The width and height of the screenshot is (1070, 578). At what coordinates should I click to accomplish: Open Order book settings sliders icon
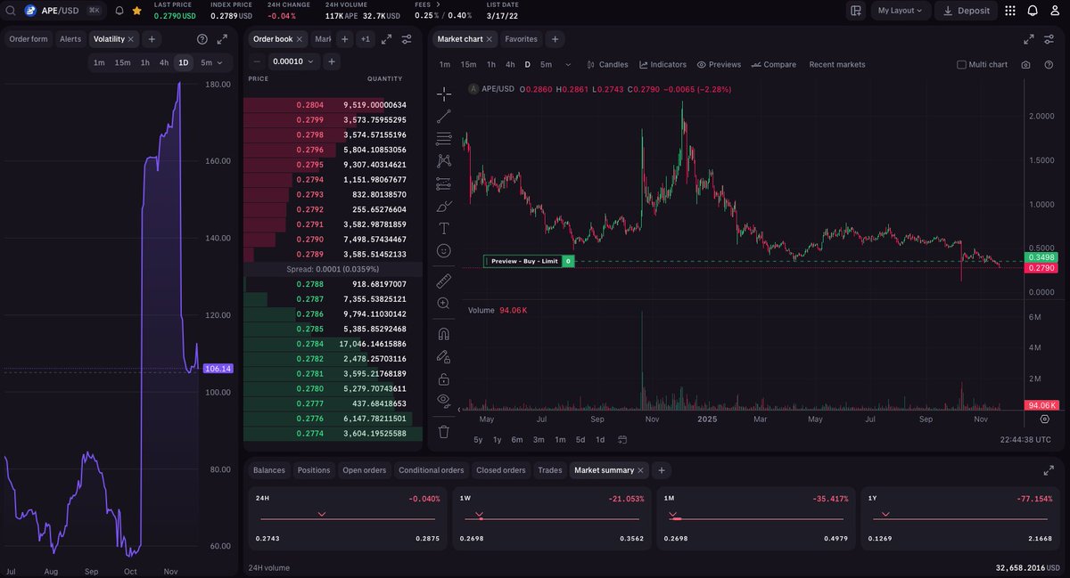[407, 39]
